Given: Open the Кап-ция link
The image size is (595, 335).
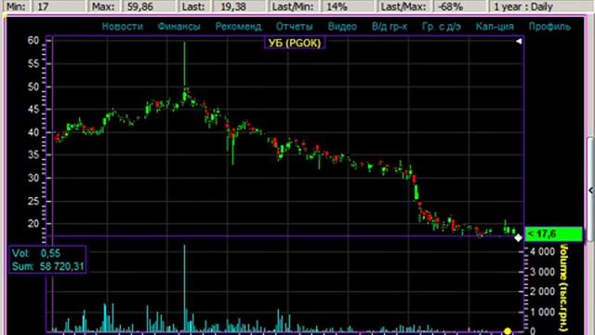Looking at the screenshot, I should (495, 27).
